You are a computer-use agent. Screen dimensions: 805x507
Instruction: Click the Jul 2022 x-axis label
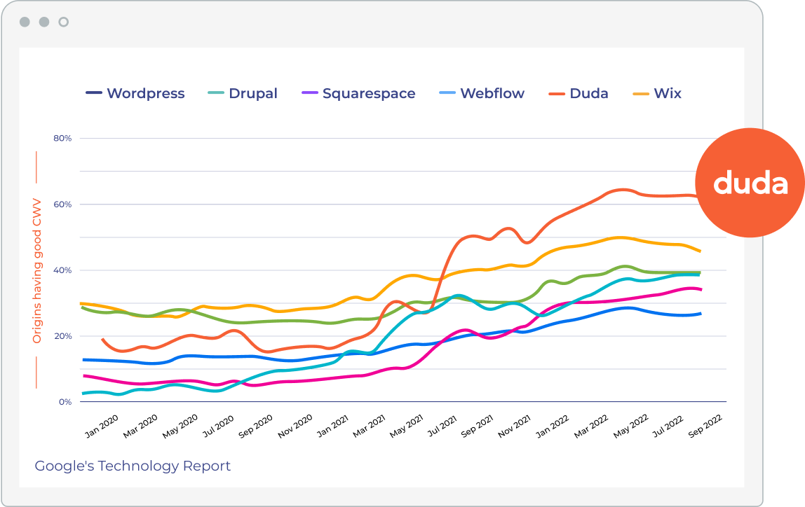tap(668, 426)
